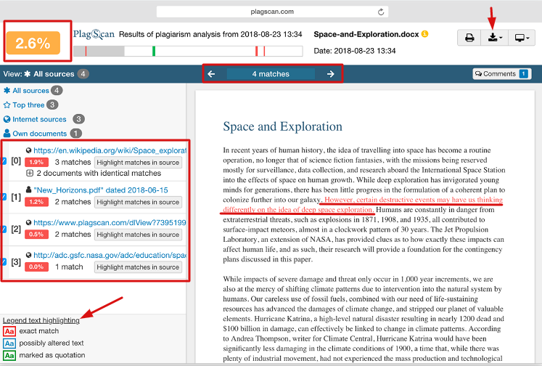Click the globe icon of the plagscan.com source

(29, 222)
